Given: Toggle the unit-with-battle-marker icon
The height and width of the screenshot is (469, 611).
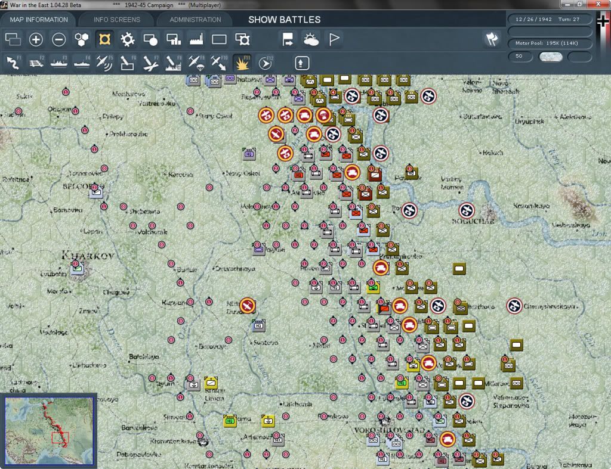Looking at the screenshot, I should (242, 39).
